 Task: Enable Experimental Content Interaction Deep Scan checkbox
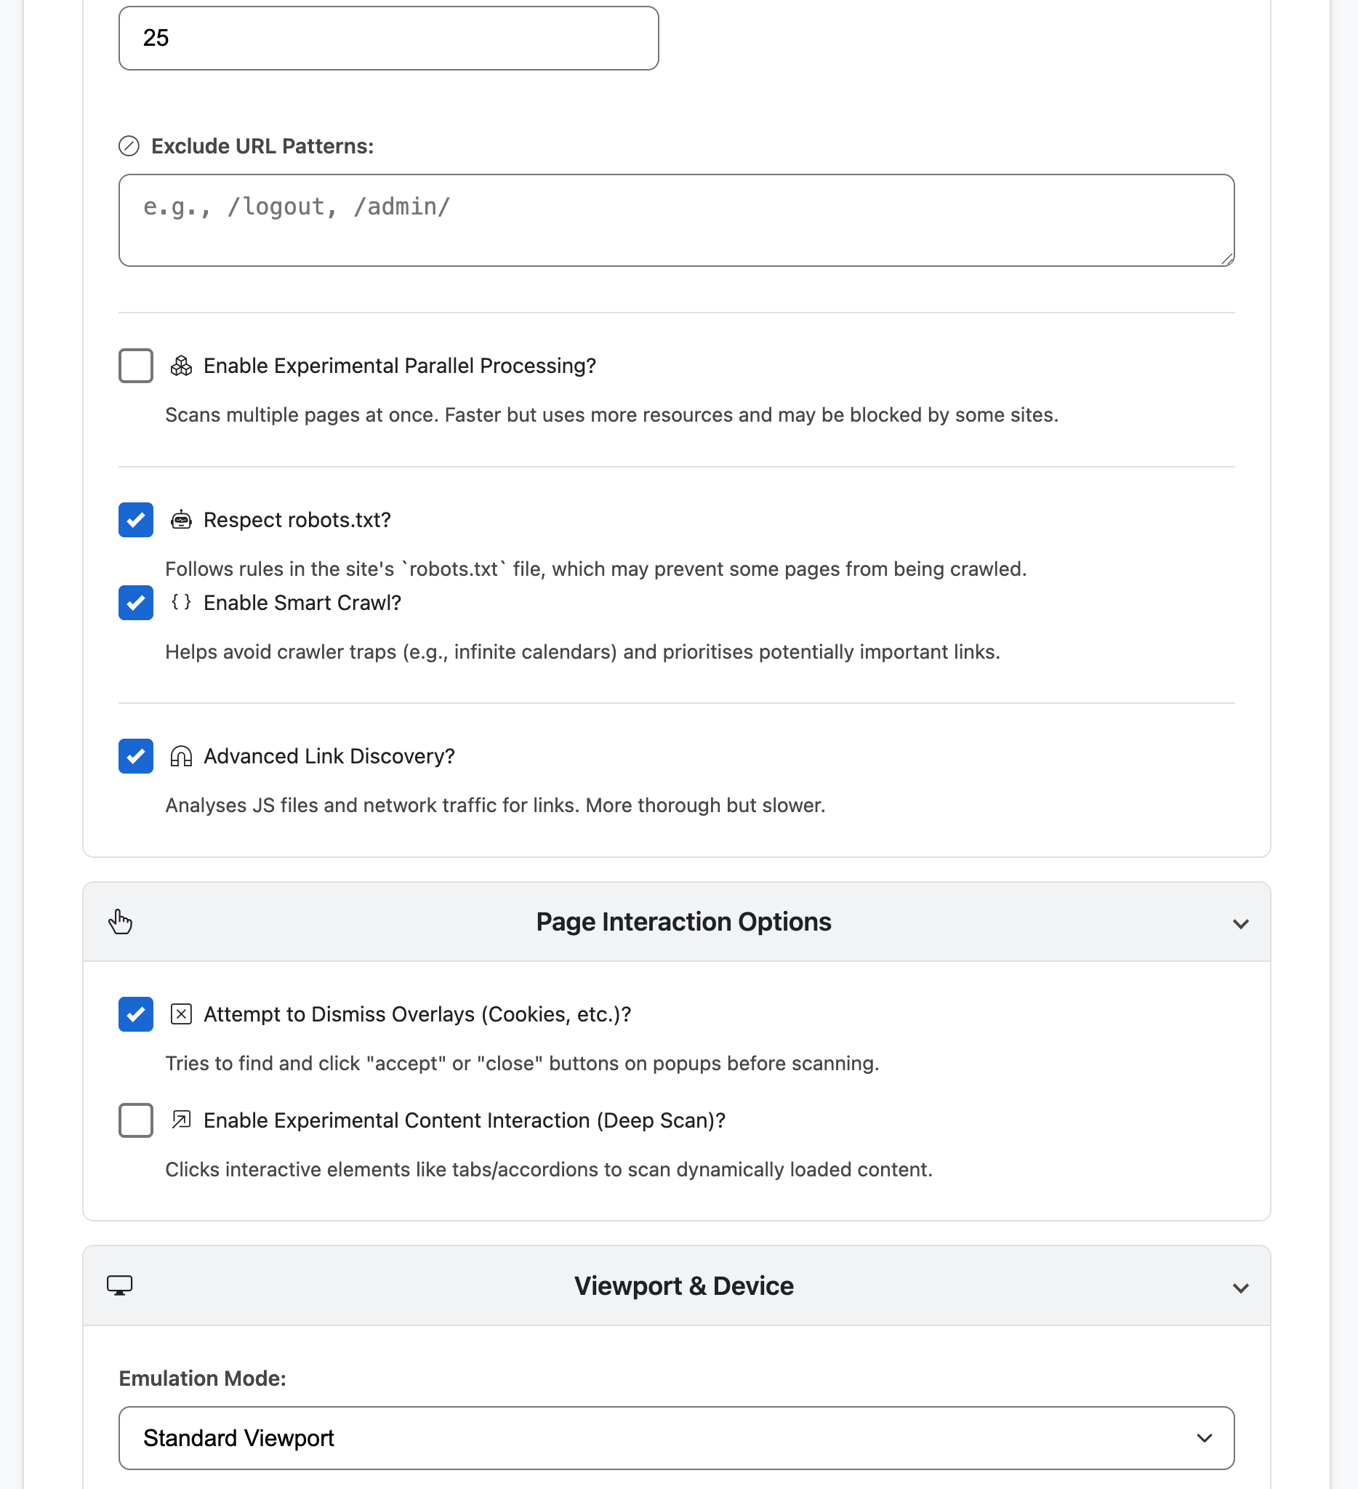(136, 1120)
